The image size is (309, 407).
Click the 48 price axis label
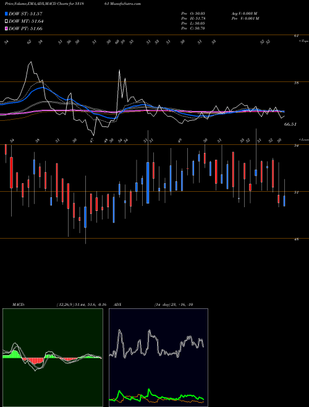point(296,239)
